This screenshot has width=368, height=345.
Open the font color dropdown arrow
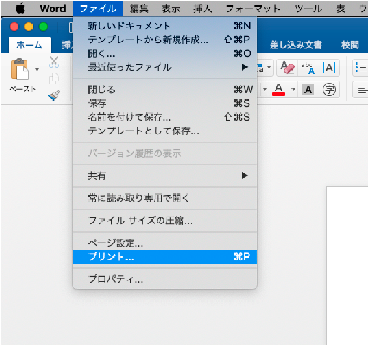(x=293, y=89)
